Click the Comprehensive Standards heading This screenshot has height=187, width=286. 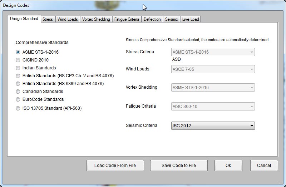pos(42,43)
